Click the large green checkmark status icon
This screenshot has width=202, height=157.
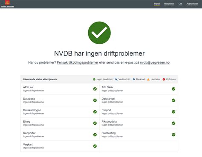click(x=99, y=33)
